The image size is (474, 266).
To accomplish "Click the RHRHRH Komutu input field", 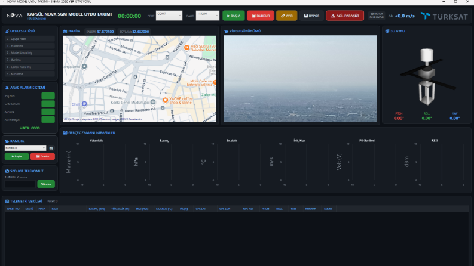I will point(20,184).
